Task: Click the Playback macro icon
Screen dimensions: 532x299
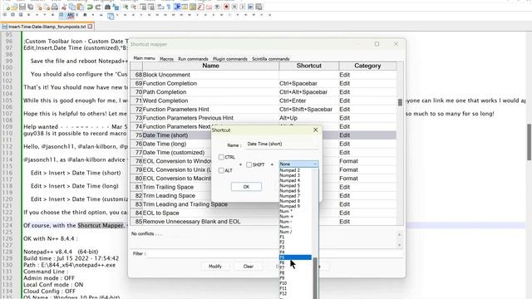Action: [242, 7]
